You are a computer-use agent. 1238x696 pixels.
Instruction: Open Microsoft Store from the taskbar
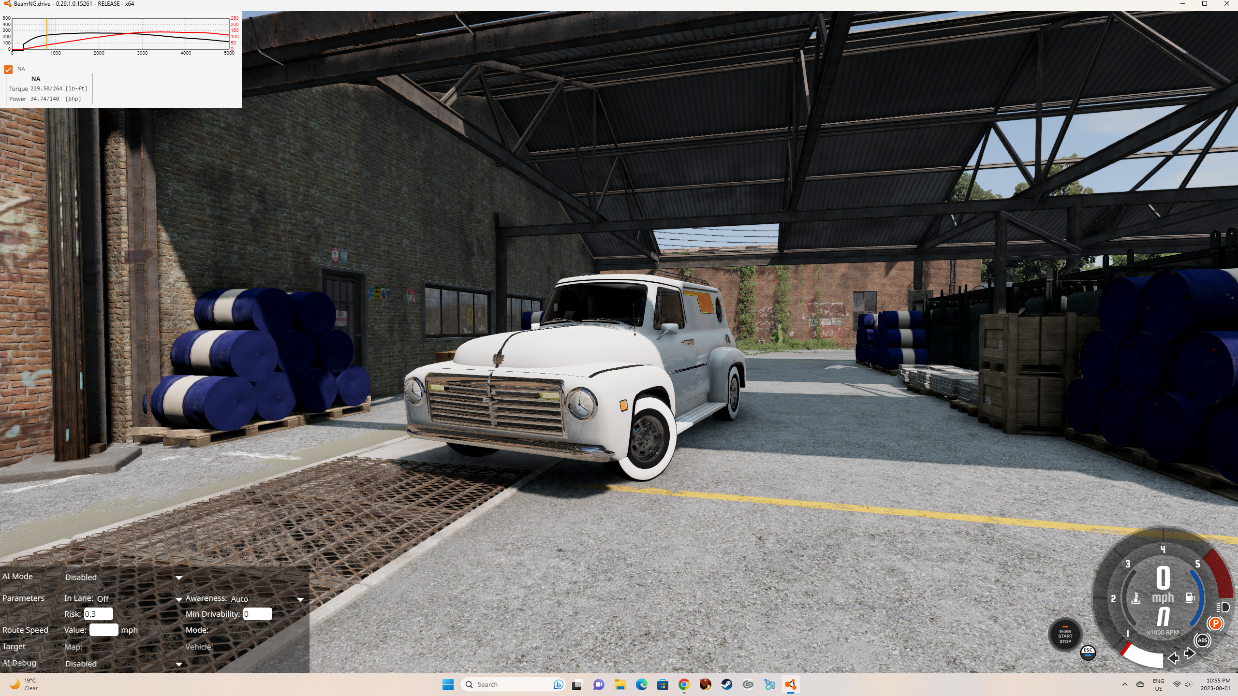pos(663,684)
